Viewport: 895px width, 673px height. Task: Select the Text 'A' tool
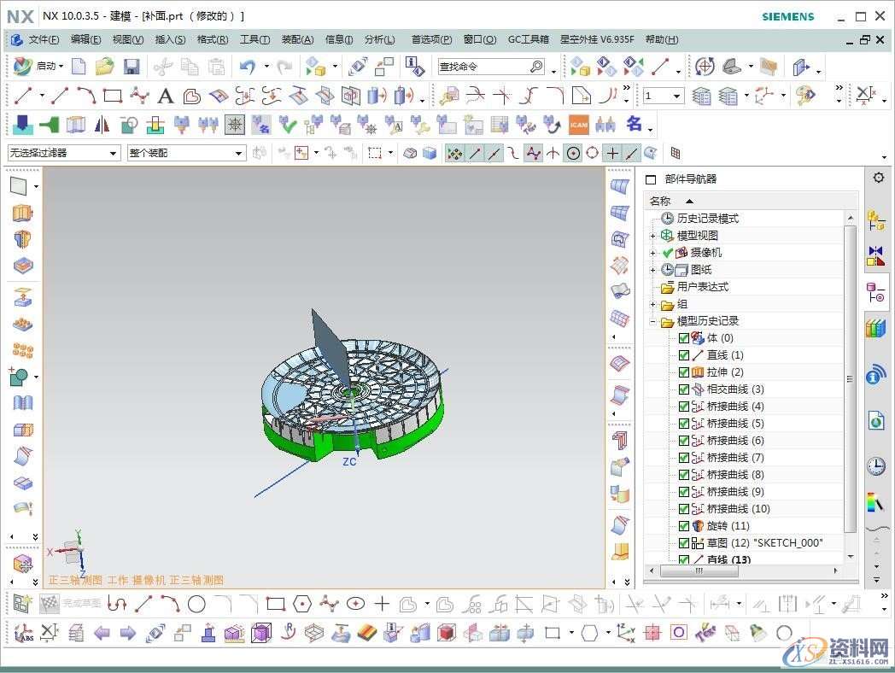pyautogui.click(x=165, y=96)
